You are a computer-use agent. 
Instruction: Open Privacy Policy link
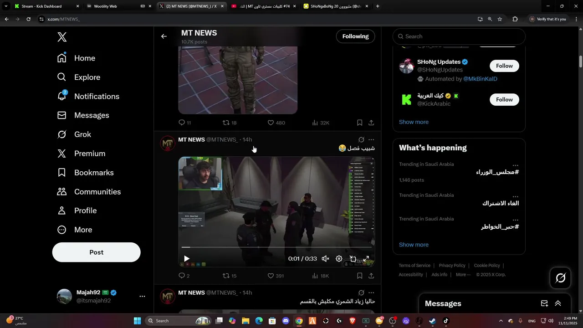click(452, 266)
